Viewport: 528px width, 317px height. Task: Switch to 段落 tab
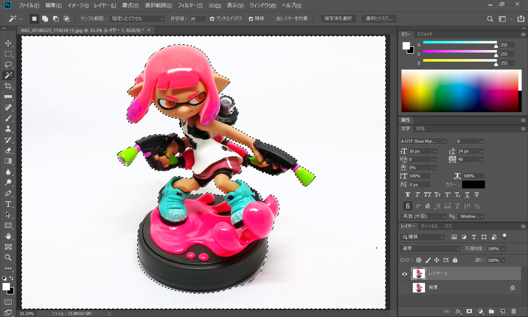click(x=420, y=128)
